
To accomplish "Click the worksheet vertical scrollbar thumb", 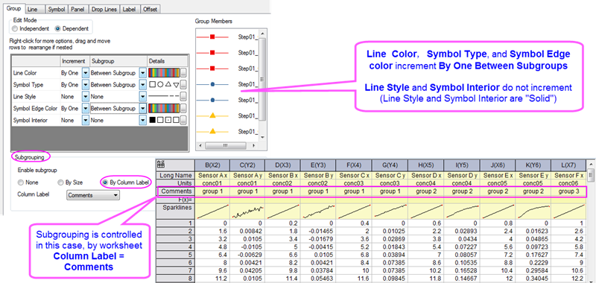I will tap(591, 175).
